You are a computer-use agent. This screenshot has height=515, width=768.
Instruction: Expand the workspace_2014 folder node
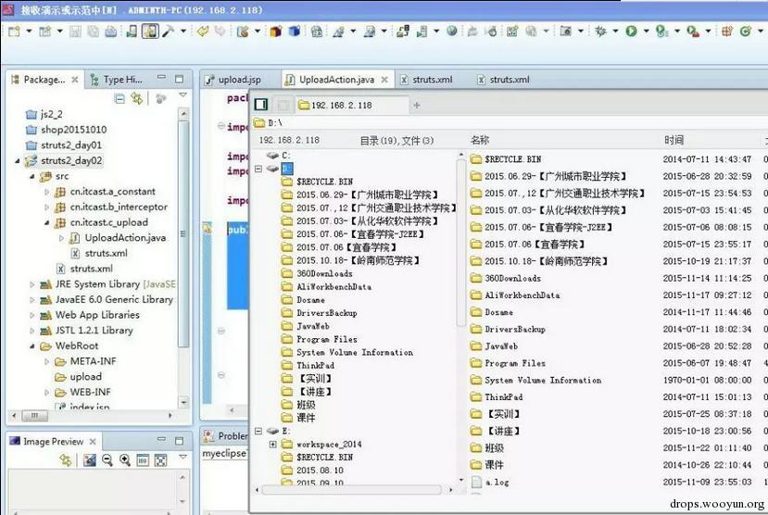[272, 444]
